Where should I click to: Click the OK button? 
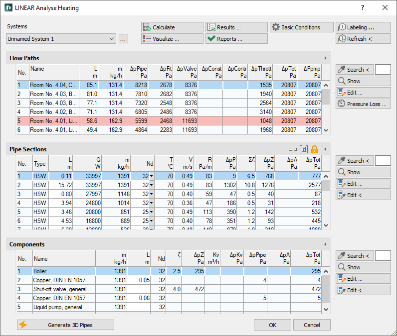272,325
